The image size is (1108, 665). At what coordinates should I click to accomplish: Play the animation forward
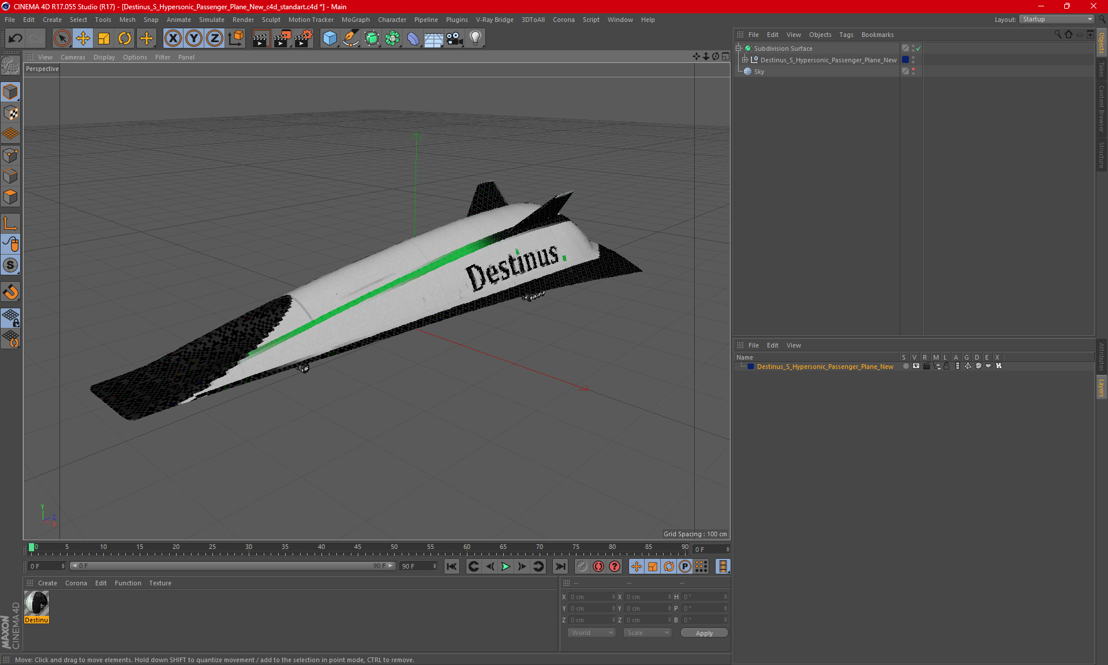(506, 566)
